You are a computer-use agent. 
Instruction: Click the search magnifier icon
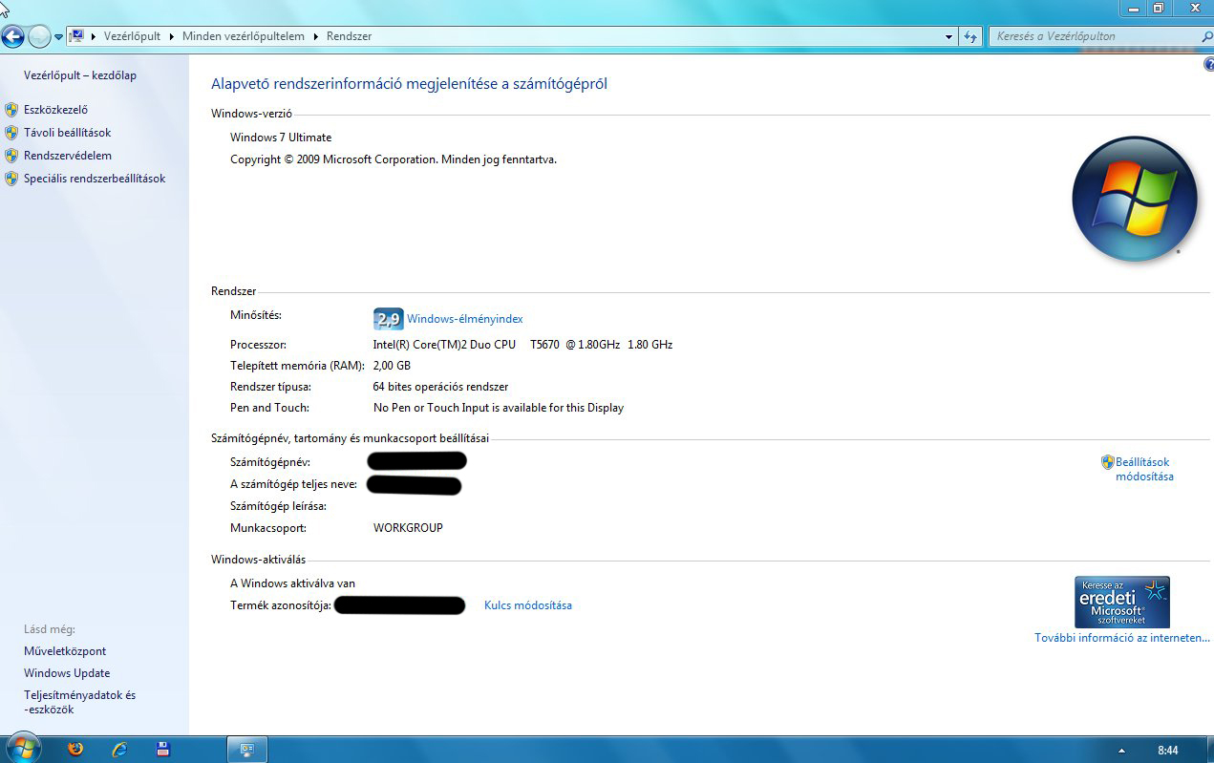[1206, 36]
